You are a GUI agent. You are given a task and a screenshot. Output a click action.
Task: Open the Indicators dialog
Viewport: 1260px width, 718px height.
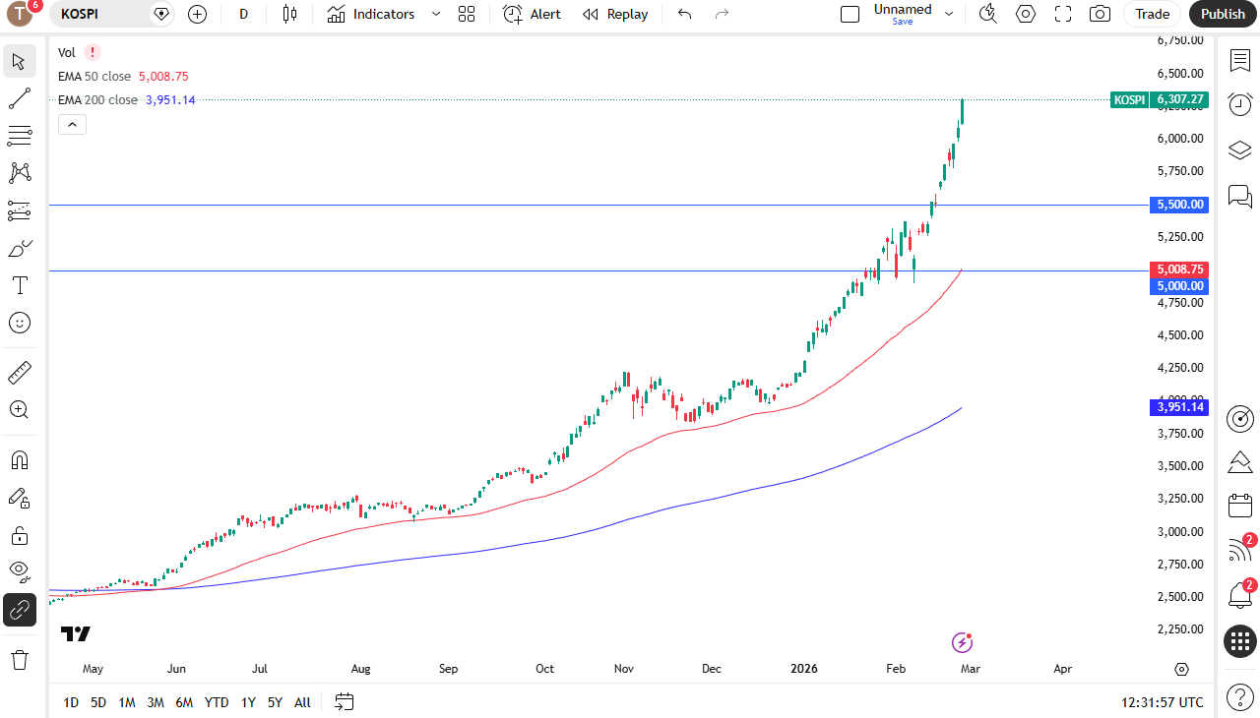click(372, 14)
